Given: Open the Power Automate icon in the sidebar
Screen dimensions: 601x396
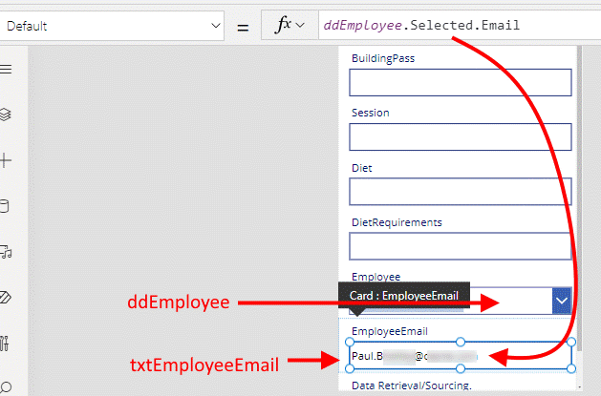Looking at the screenshot, I should [x=6, y=298].
